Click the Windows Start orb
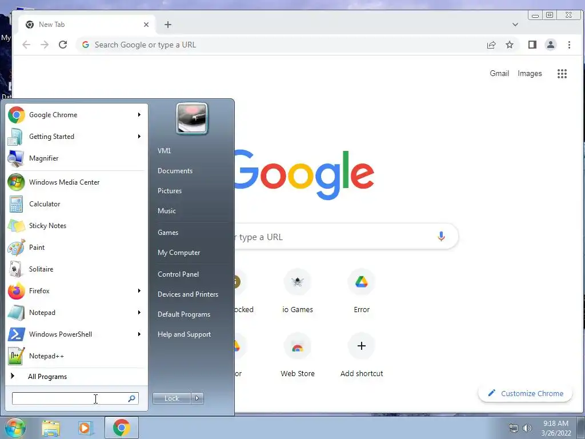 point(14,428)
